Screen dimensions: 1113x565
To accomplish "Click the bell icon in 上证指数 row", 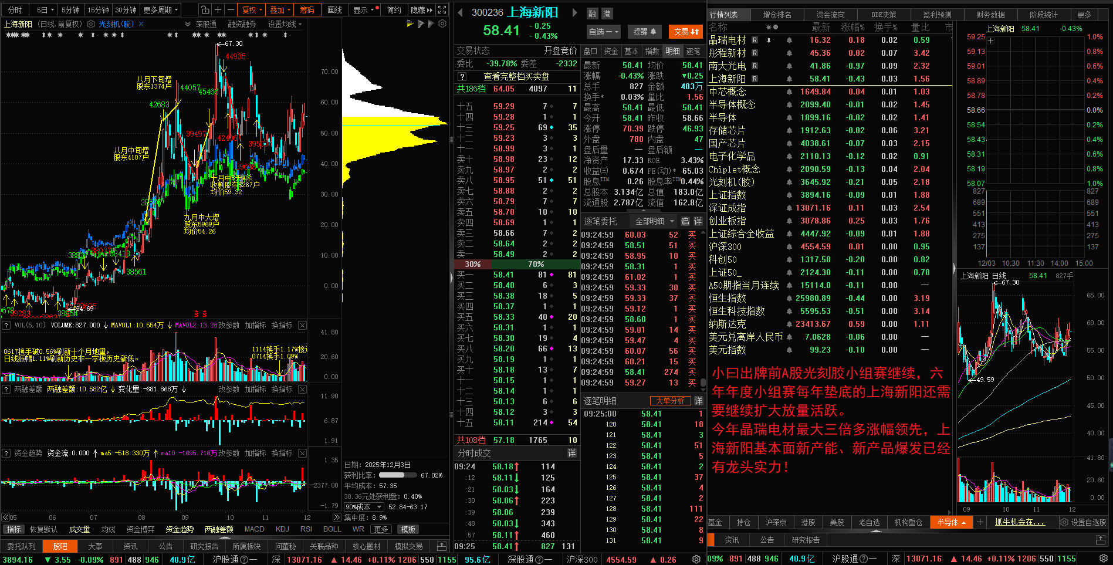I will click(x=789, y=195).
